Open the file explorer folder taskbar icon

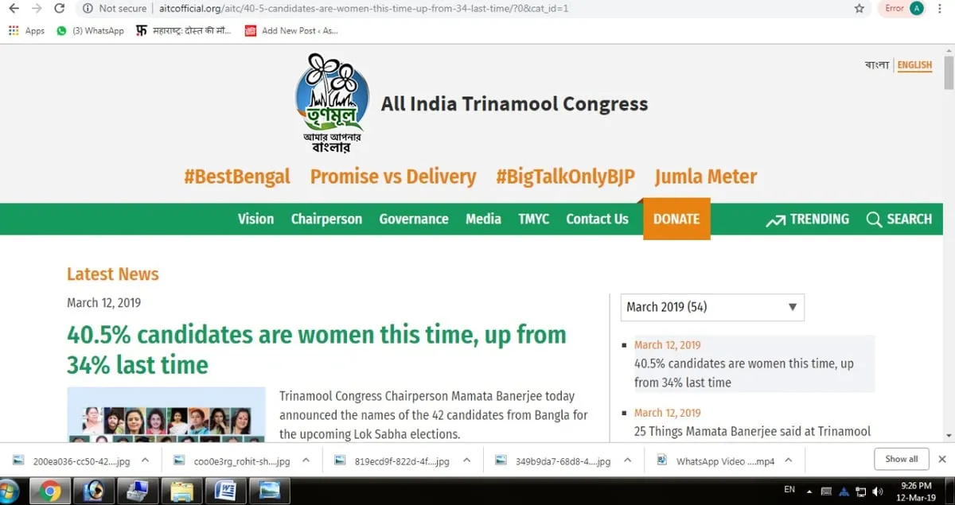[181, 491]
